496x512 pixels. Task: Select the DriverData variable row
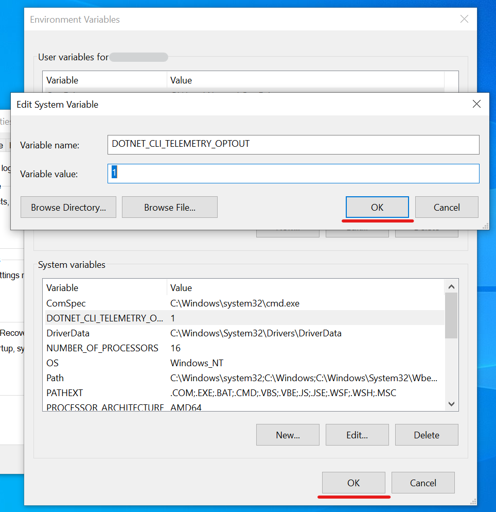click(x=242, y=333)
